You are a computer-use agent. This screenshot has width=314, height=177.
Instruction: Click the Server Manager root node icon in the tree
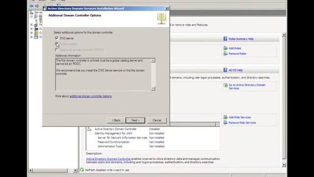pos(31,12)
